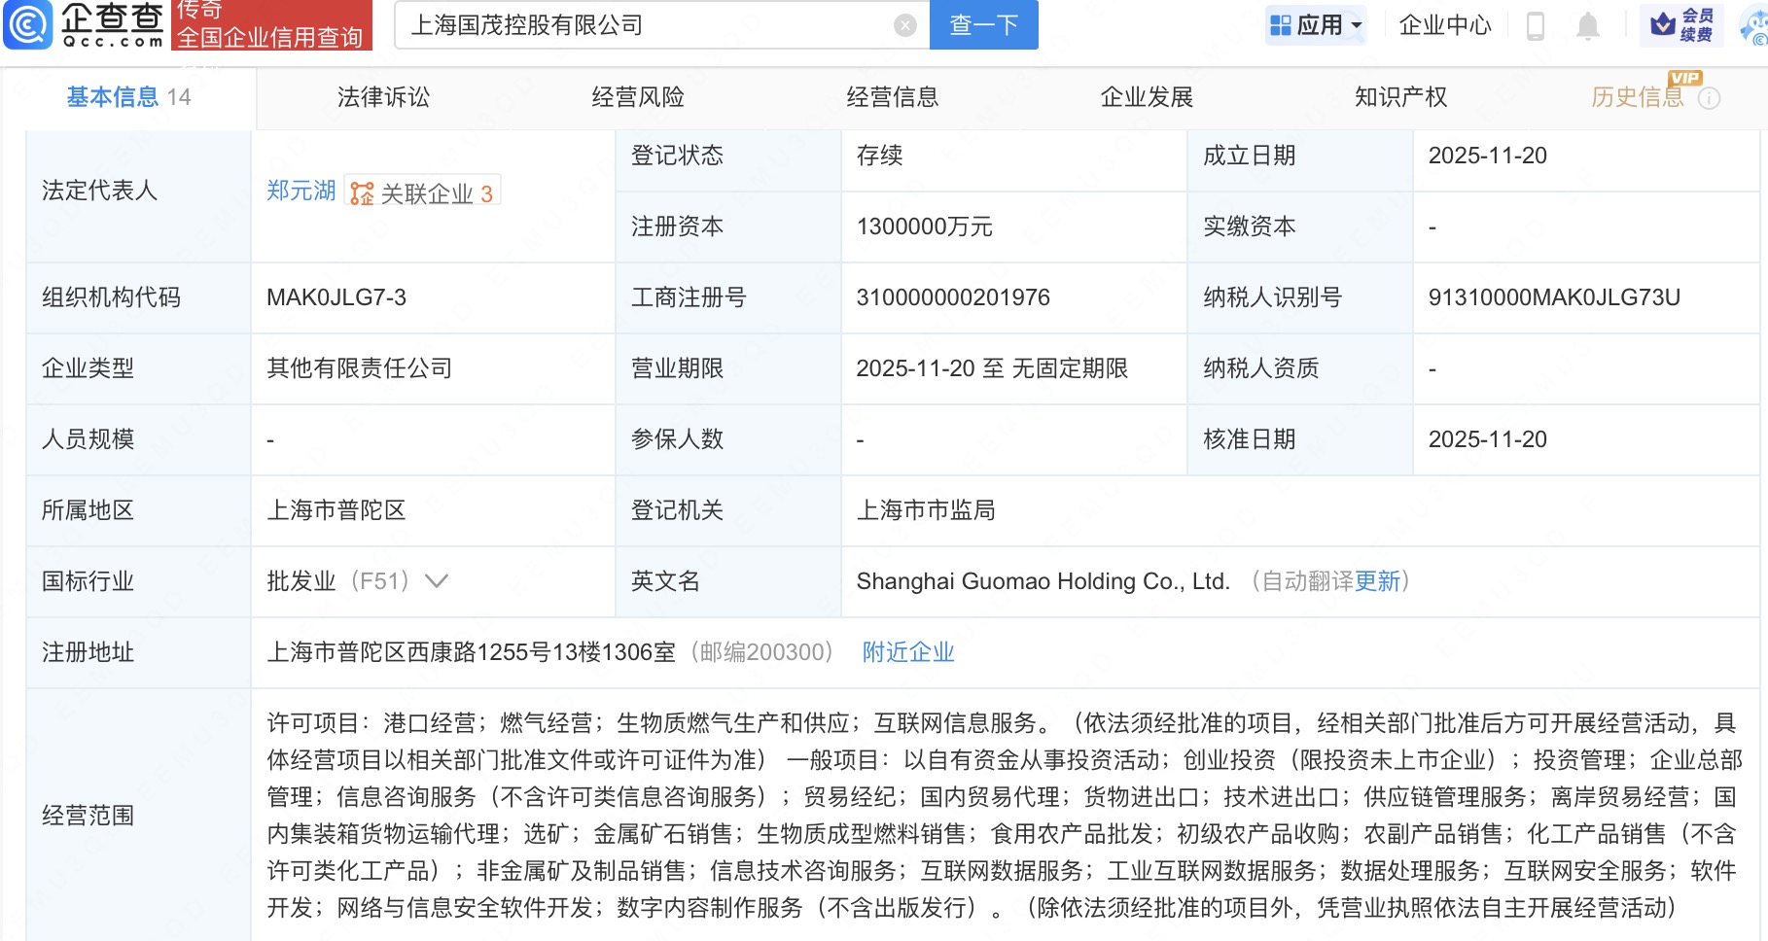
Task: Clear the search box with the x icon
Action: coord(904,25)
